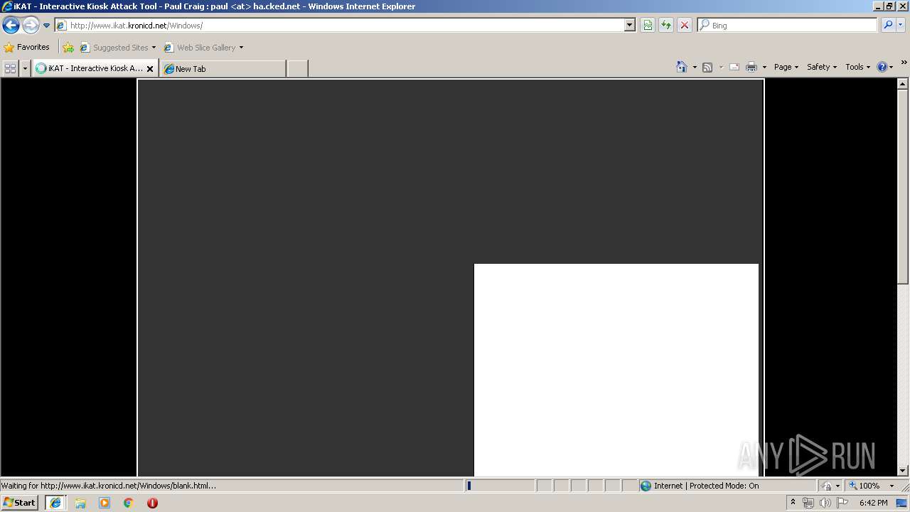Open Opera red icon in taskbar
The width and height of the screenshot is (910, 512).
click(152, 503)
